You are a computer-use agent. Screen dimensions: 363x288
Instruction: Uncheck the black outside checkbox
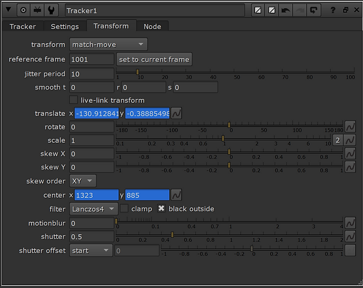pyautogui.click(x=161, y=208)
